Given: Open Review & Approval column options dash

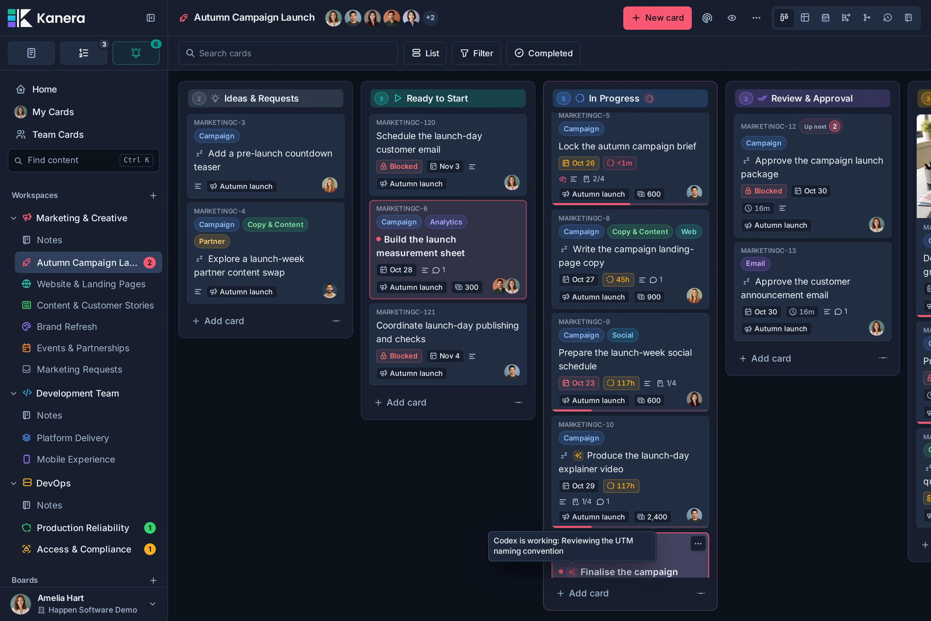Looking at the screenshot, I should tap(883, 358).
